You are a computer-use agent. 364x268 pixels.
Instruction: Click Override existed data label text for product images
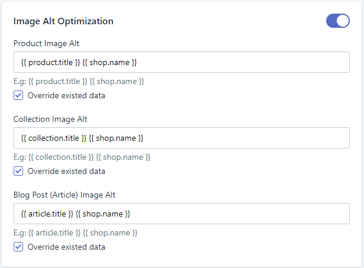[x=66, y=95]
